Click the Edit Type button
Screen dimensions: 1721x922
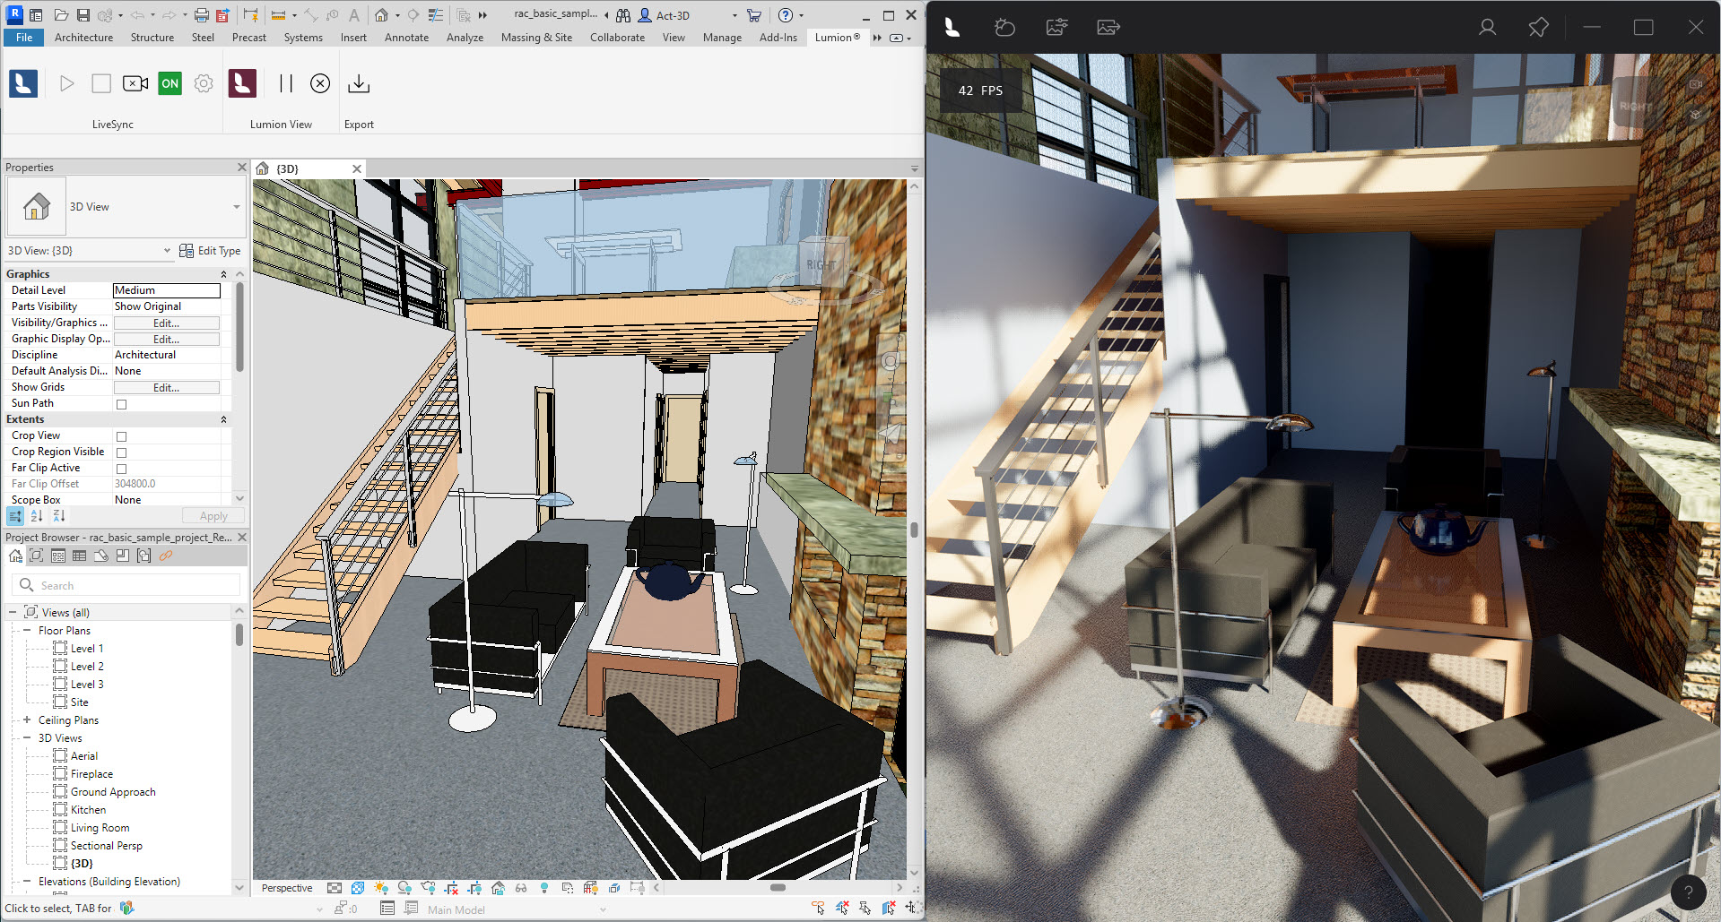click(211, 251)
